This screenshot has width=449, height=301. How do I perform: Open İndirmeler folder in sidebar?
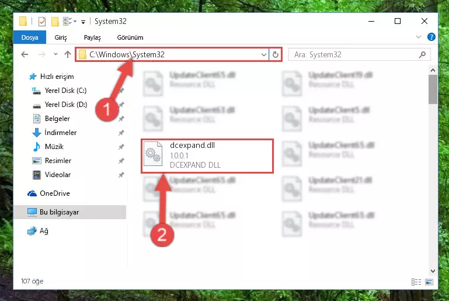(60, 133)
